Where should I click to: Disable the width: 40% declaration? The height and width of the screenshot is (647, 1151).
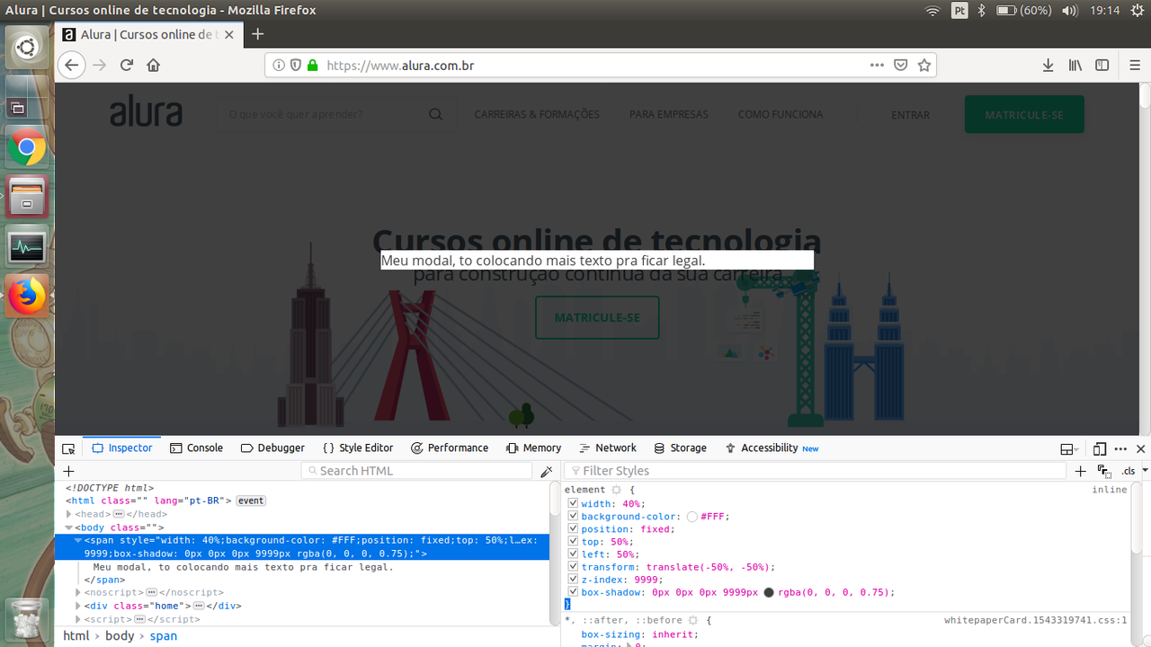(x=573, y=504)
